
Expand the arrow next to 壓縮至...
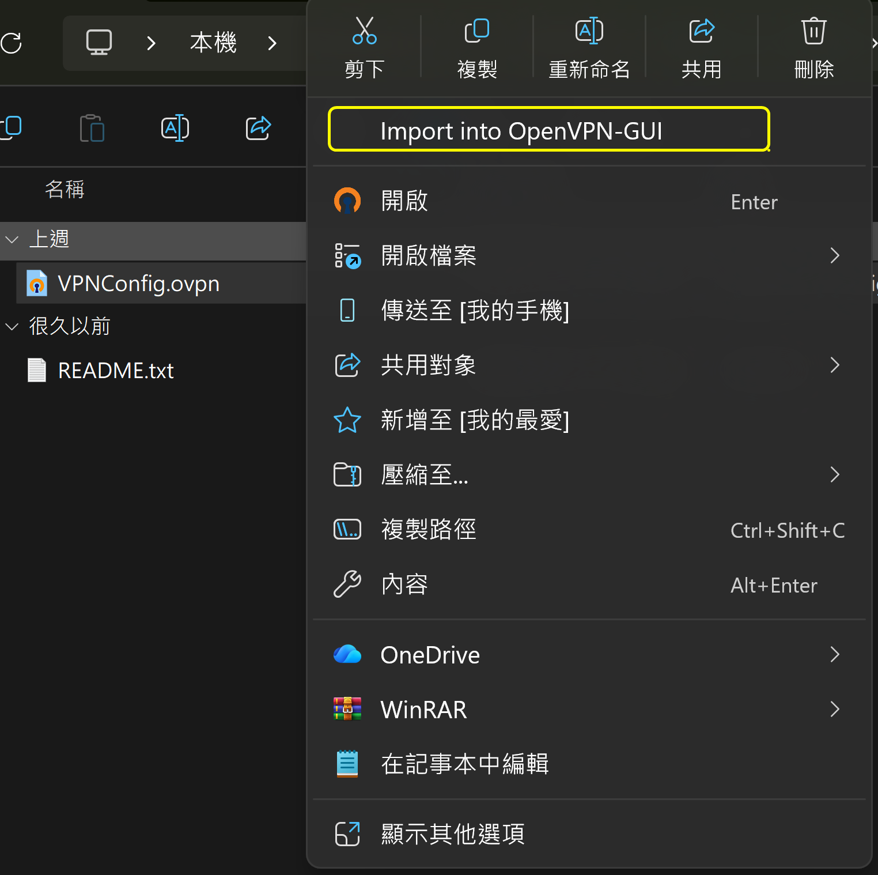(x=835, y=474)
